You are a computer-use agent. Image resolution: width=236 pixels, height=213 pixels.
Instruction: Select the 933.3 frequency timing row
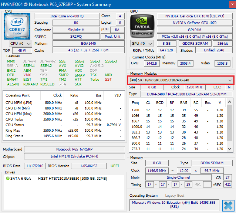pyautogui.click(x=178, y=132)
